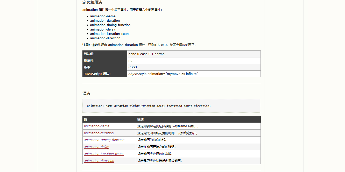Click the "值" column header
The image size is (345, 172).
[86, 119]
